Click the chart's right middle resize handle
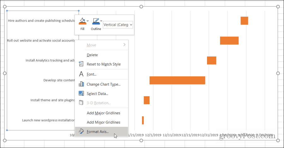The width and height of the screenshot is (284, 148). (278, 73)
